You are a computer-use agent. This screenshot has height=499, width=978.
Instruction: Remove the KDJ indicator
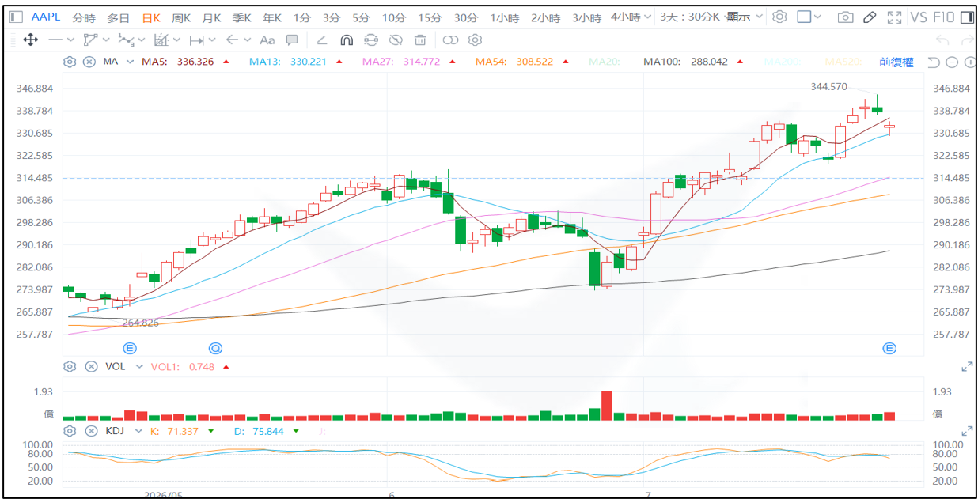pyautogui.click(x=91, y=431)
